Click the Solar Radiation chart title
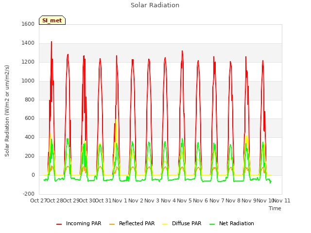This screenshot has height=233, width=311. tap(155, 5)
